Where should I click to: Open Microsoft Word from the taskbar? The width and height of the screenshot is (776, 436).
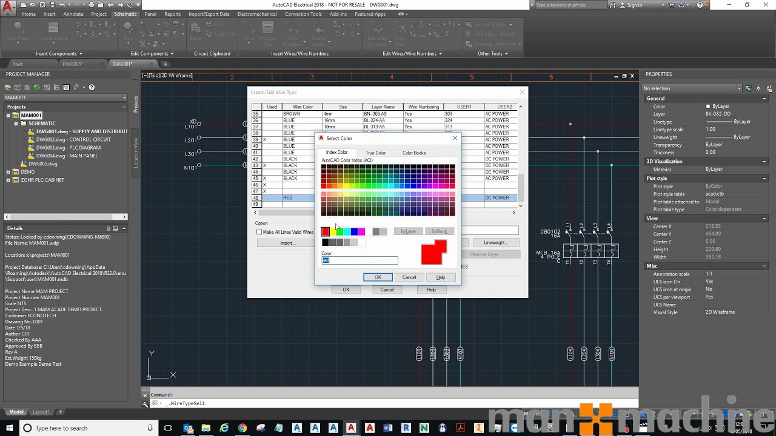pos(388,428)
